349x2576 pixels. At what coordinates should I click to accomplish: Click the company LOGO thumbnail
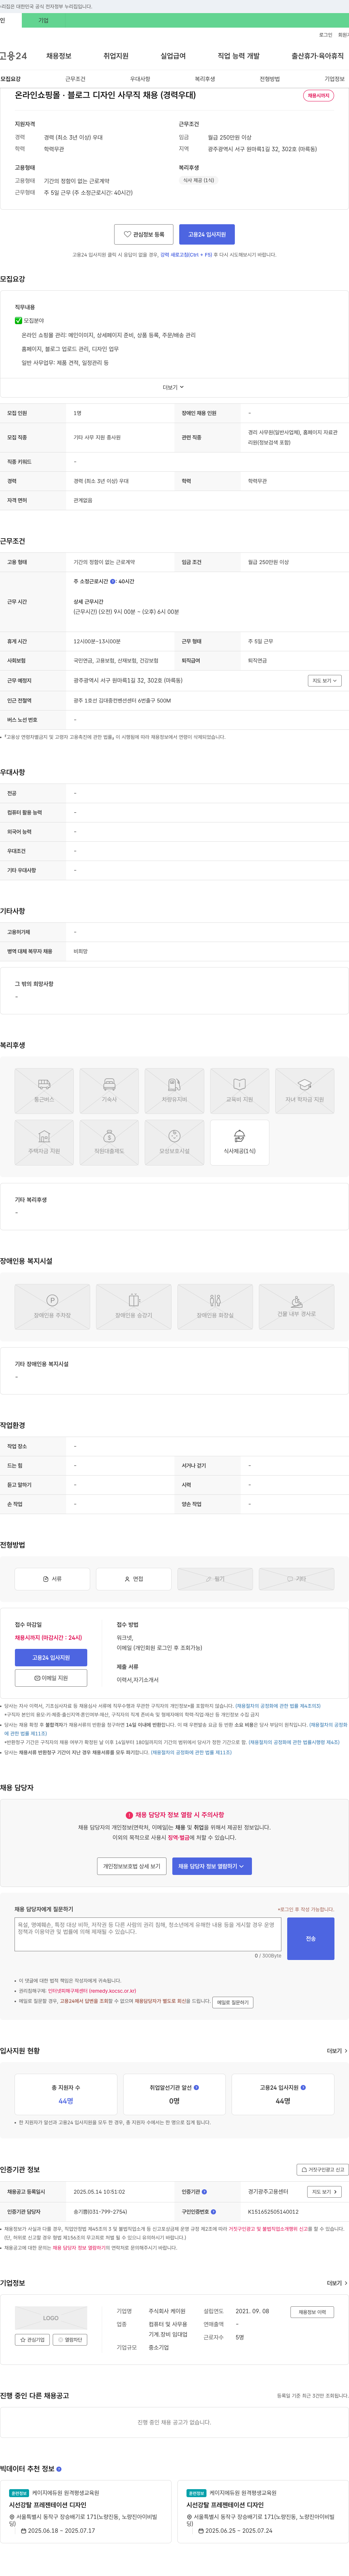51,2318
